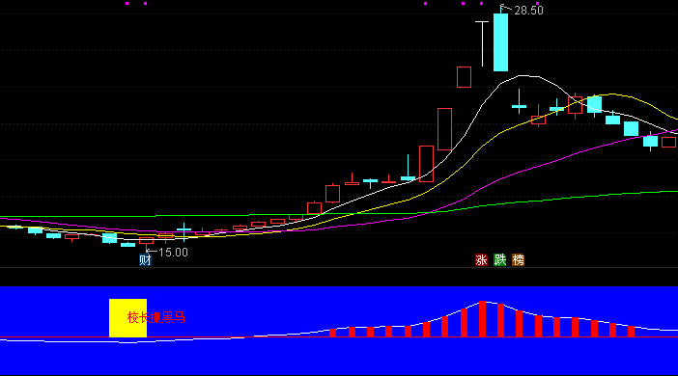Click the 15.00 low price label
The image size is (678, 376).
coord(174,253)
